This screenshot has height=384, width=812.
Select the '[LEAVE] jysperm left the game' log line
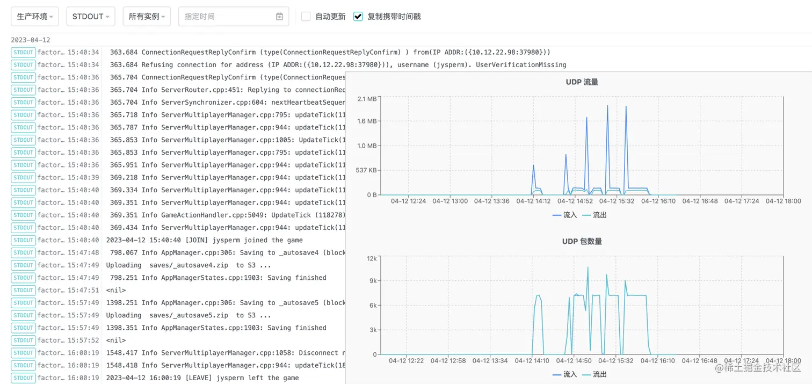click(x=202, y=378)
